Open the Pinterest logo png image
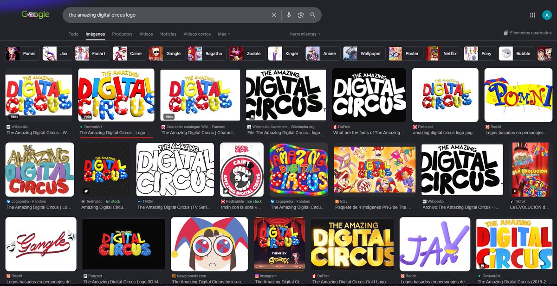 (446, 95)
